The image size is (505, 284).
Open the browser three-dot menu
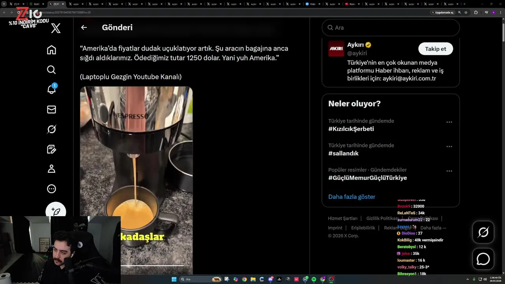pyautogui.click(x=501, y=12)
